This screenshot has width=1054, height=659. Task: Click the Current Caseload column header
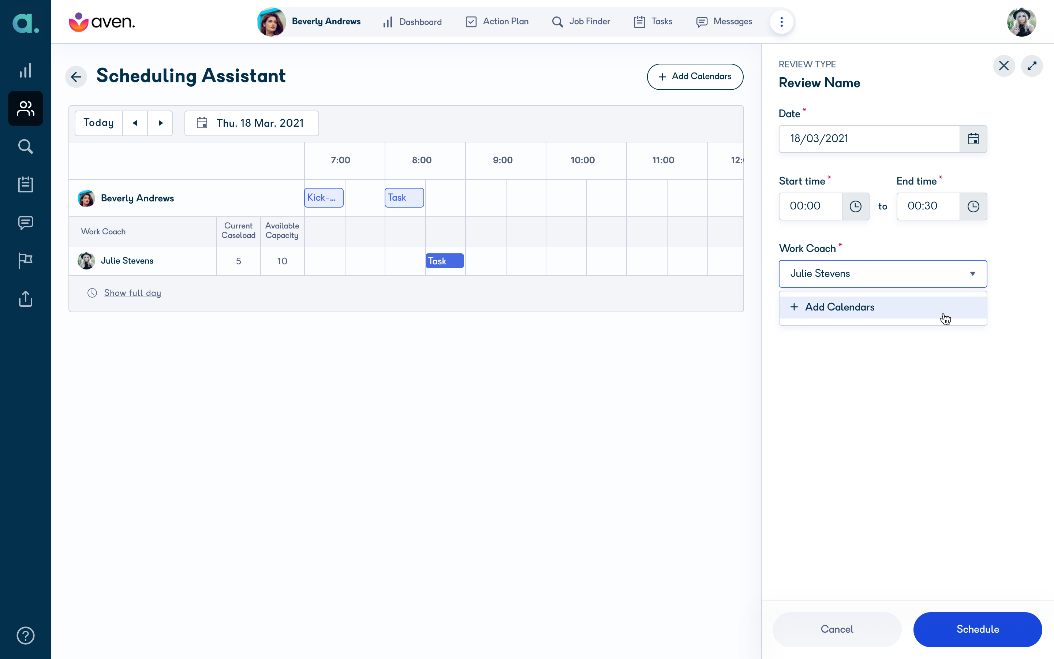238,231
